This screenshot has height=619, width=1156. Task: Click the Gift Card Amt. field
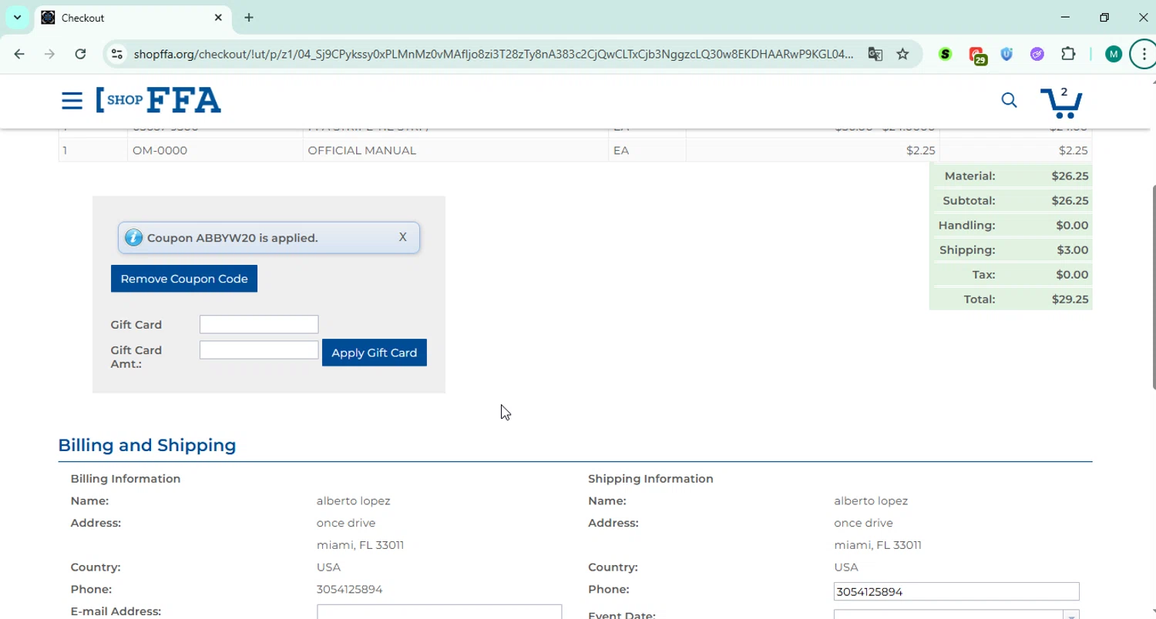pos(259,350)
